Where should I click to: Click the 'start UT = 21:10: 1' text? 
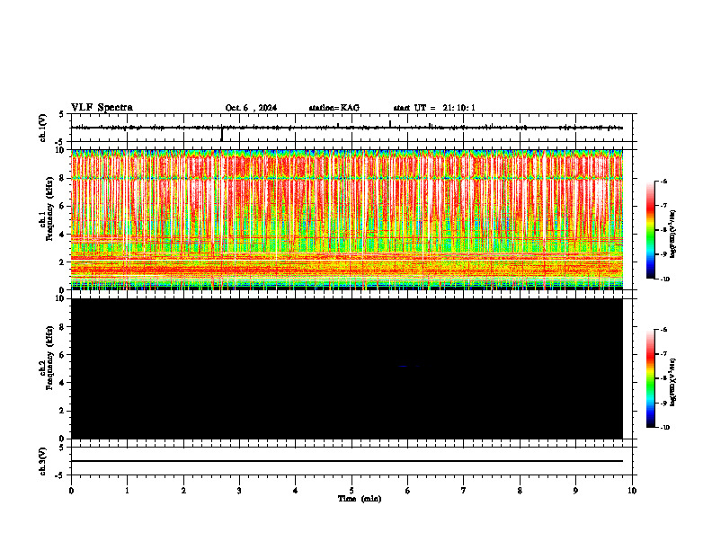[x=434, y=108]
